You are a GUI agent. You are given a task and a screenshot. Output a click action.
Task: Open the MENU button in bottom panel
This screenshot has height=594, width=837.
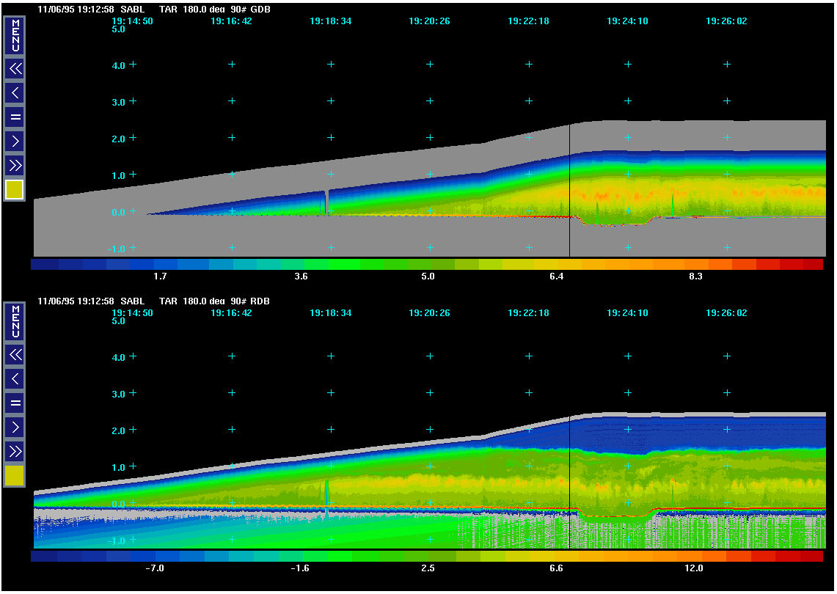click(x=15, y=321)
